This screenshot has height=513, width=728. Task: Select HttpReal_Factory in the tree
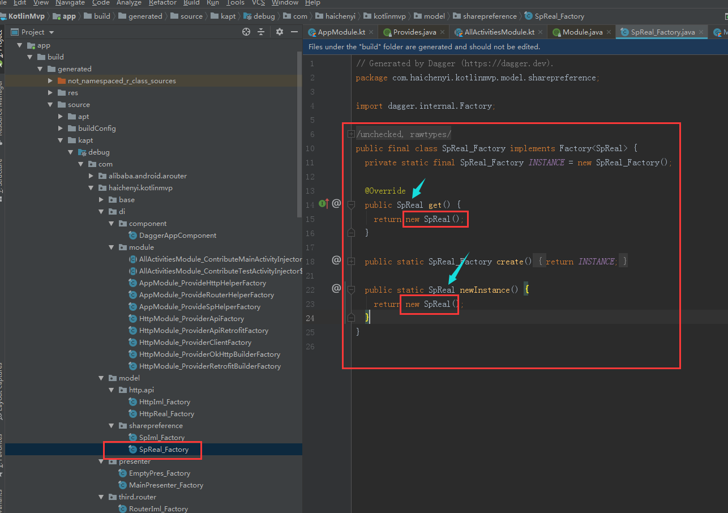166,414
